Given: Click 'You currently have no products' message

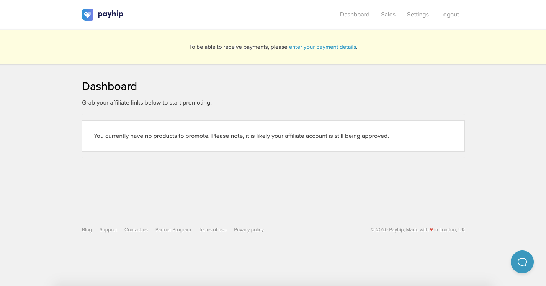Looking at the screenshot, I should [x=241, y=136].
